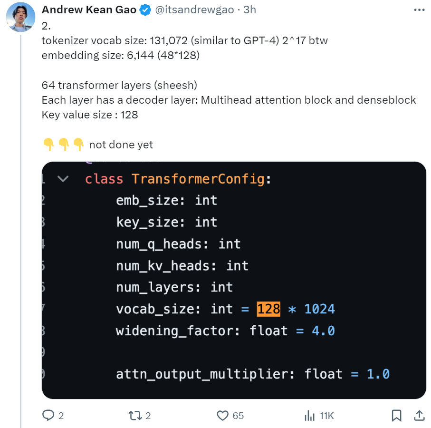The width and height of the screenshot is (431, 428).
Task: Open the attn_output_multiplier code line in image
Action: pyautogui.click(x=252, y=374)
